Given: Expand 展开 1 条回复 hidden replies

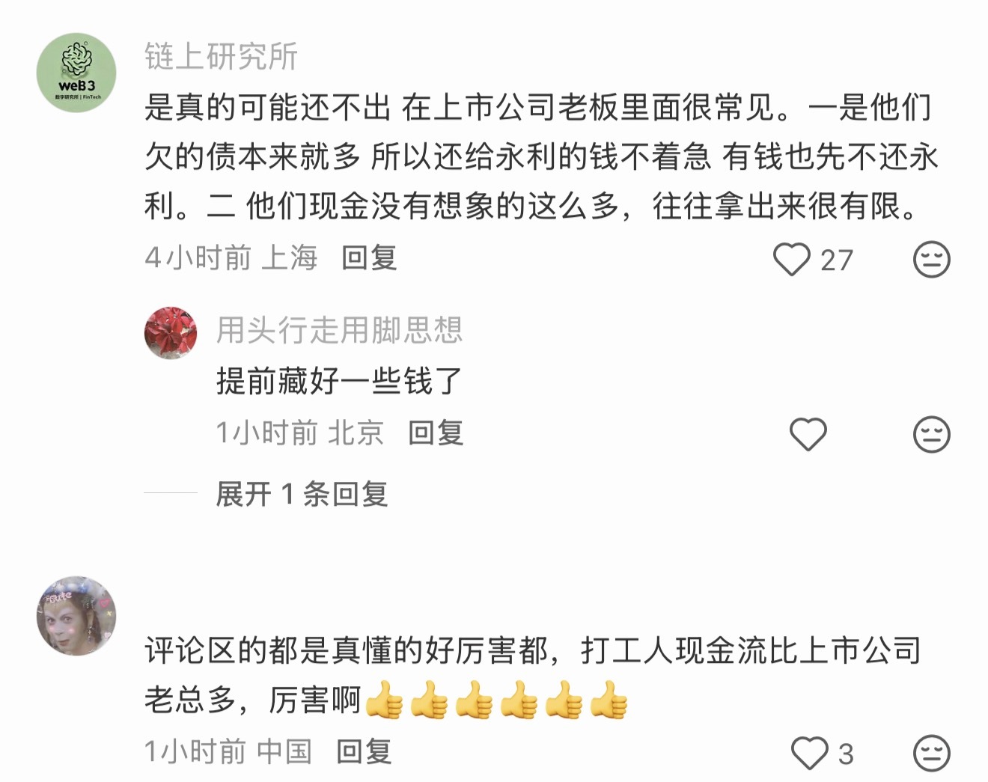Looking at the screenshot, I should click(x=302, y=494).
